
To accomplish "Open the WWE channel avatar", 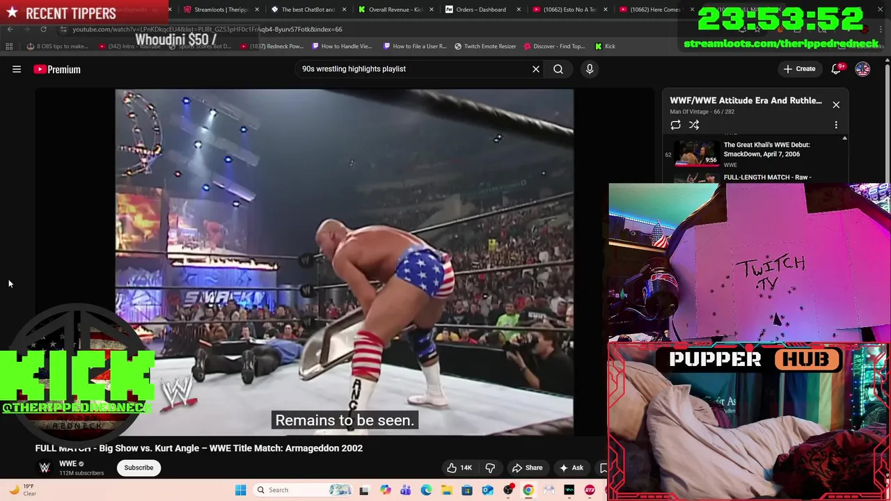I will 45,468.
